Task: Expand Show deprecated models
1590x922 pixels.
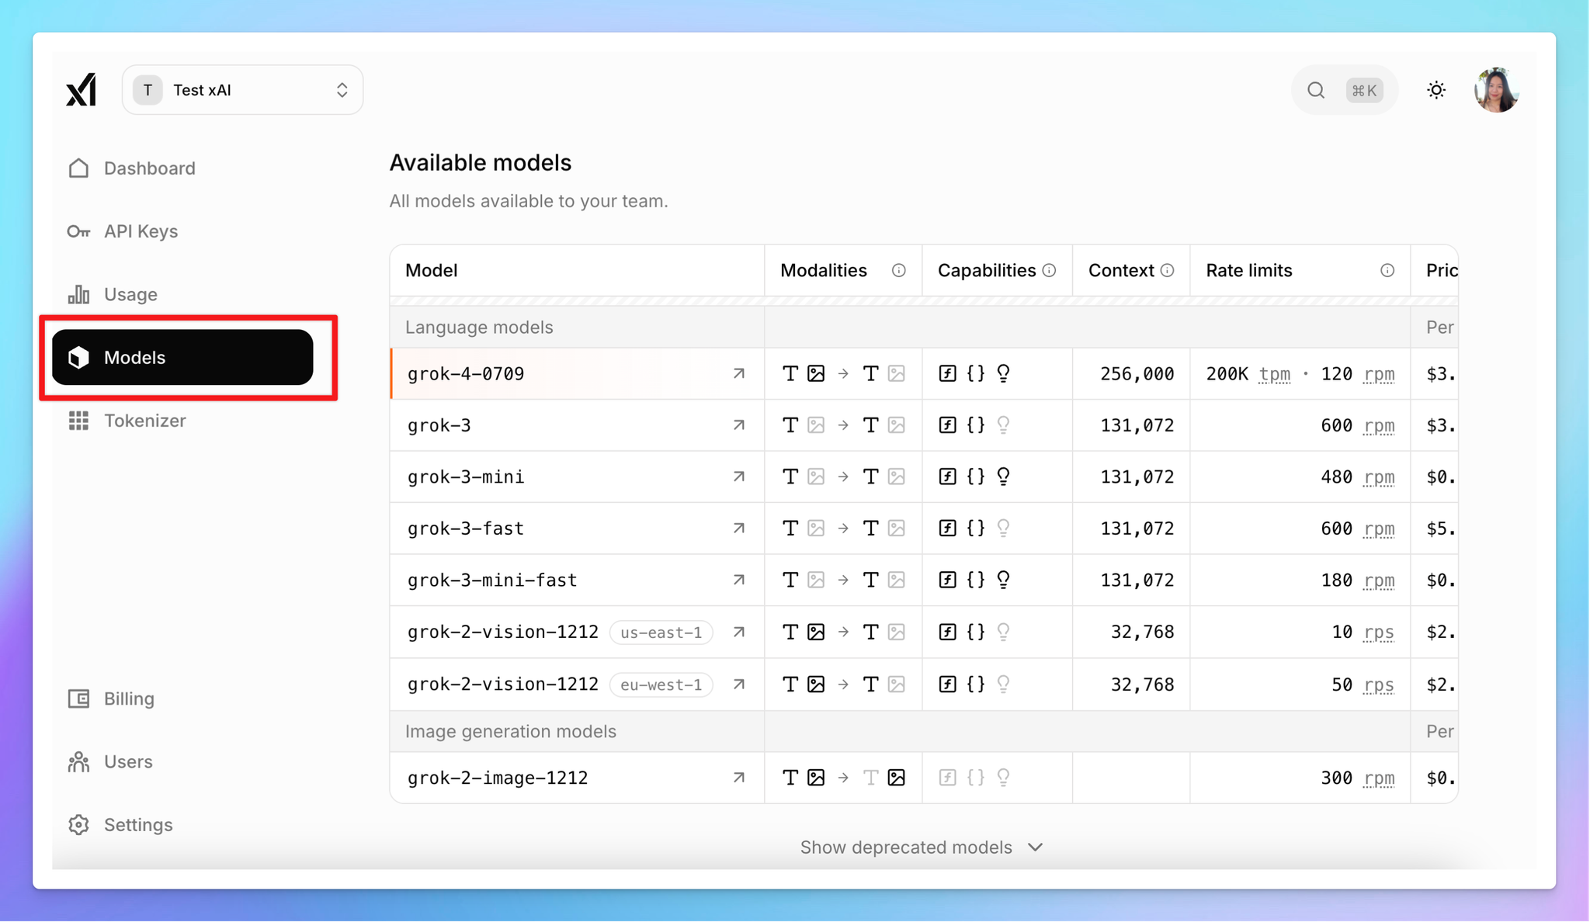Action: (x=906, y=847)
